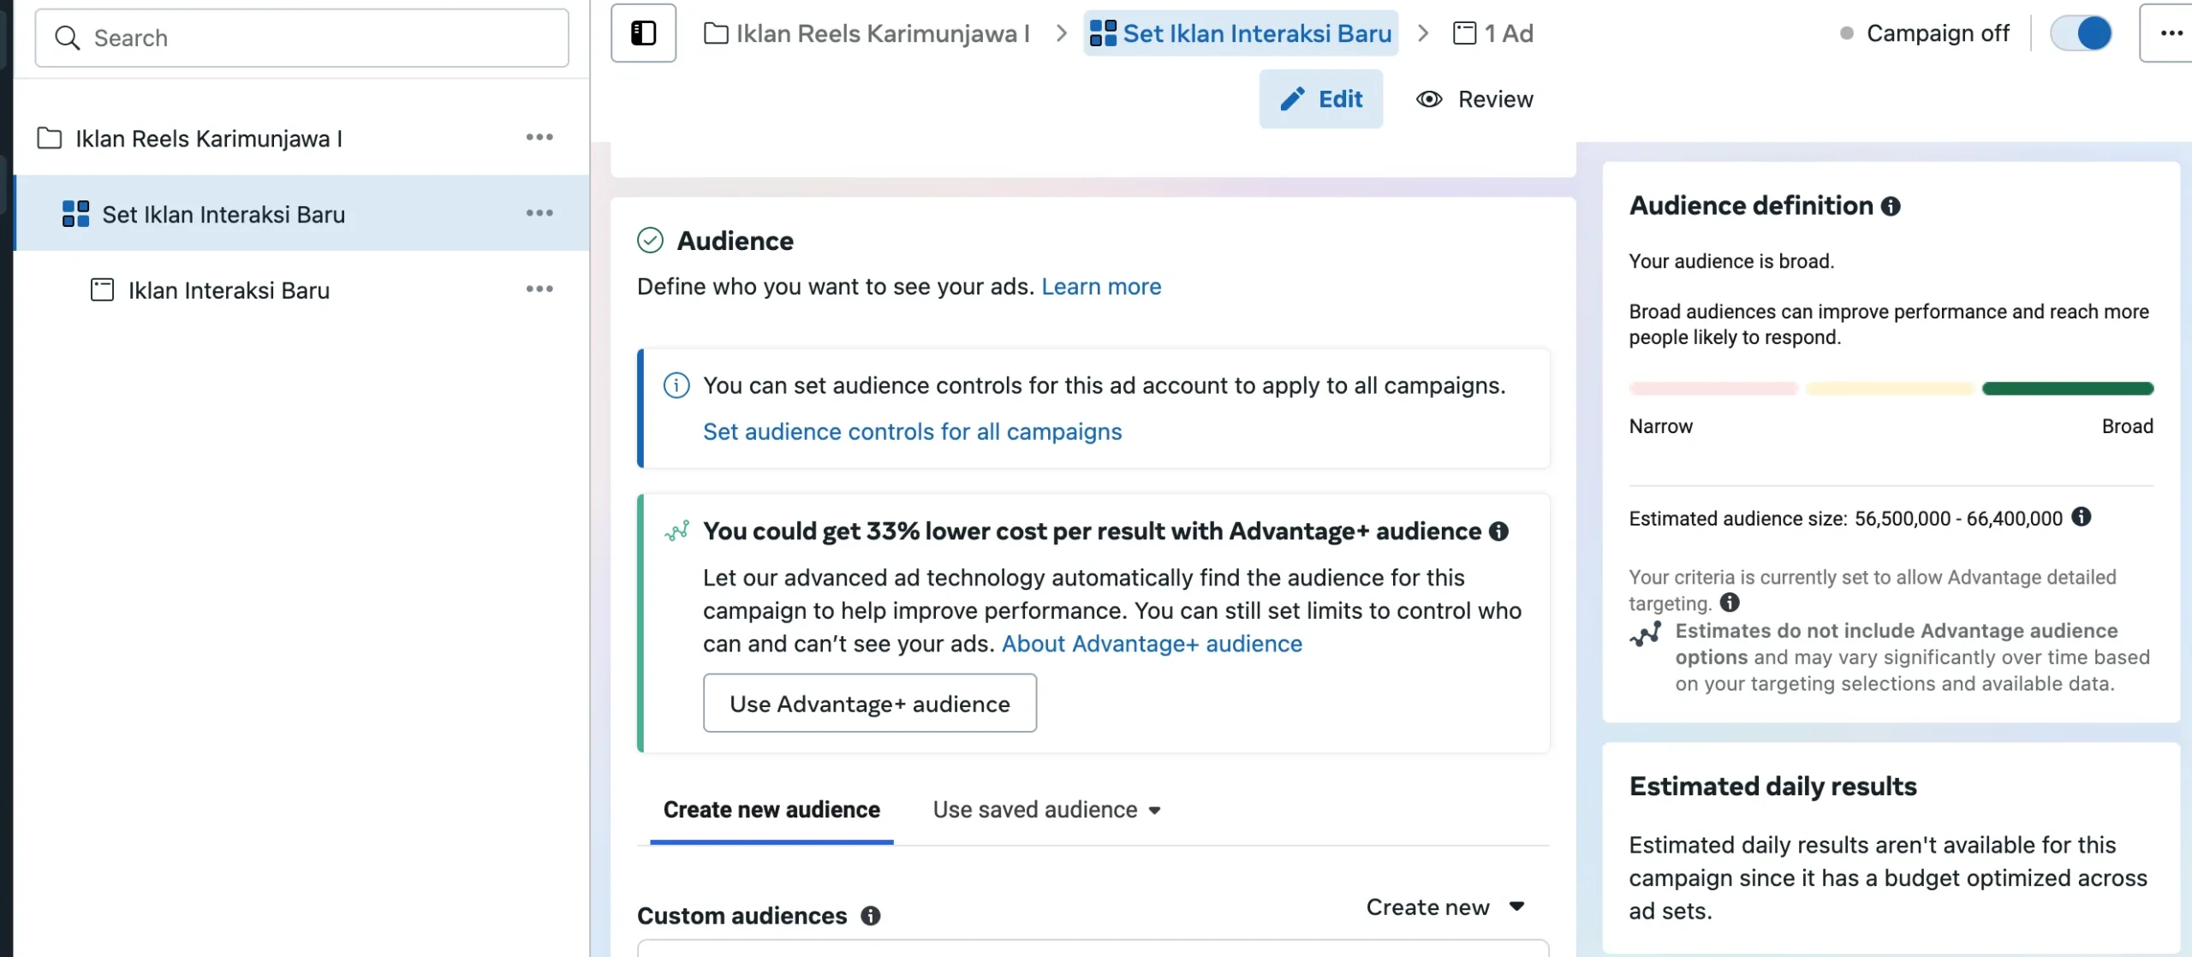2192x957 pixels.
Task: Expand the Use saved audience dropdown
Action: (1046, 810)
